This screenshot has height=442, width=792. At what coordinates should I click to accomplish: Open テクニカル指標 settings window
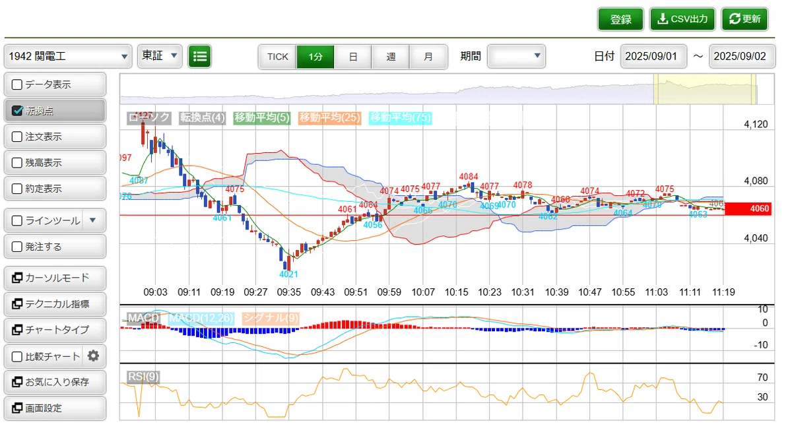[55, 304]
